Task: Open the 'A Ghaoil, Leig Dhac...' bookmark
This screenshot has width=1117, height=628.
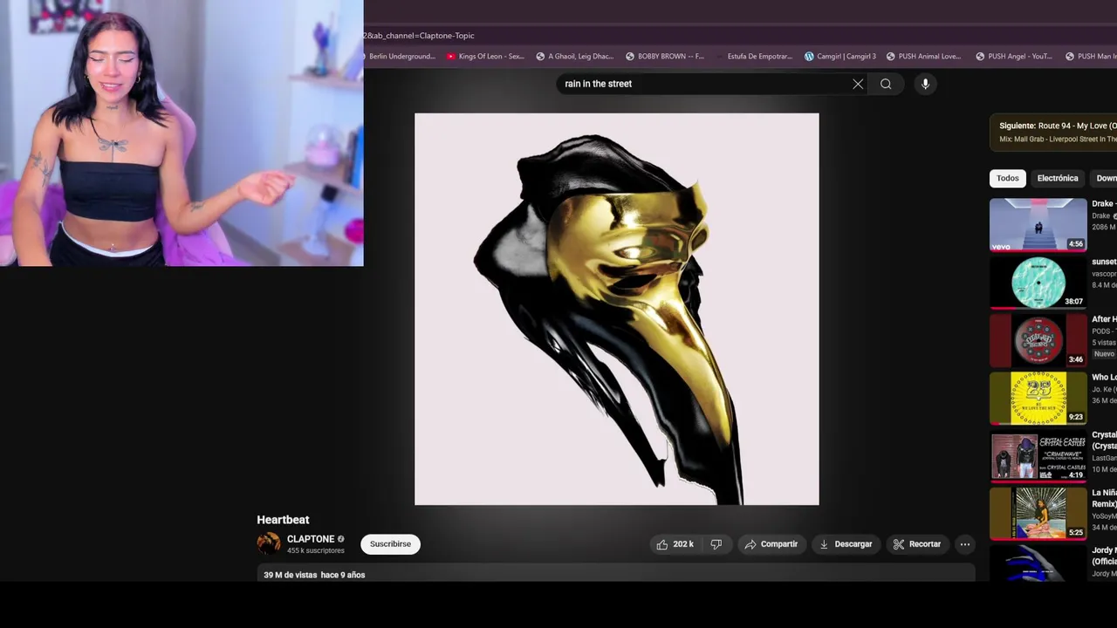Action: pos(575,56)
